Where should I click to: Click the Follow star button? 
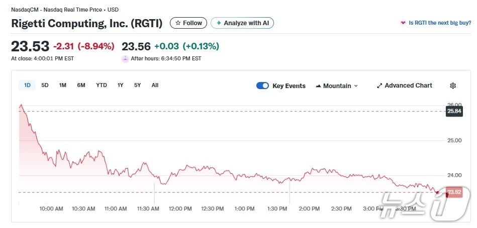coord(188,23)
